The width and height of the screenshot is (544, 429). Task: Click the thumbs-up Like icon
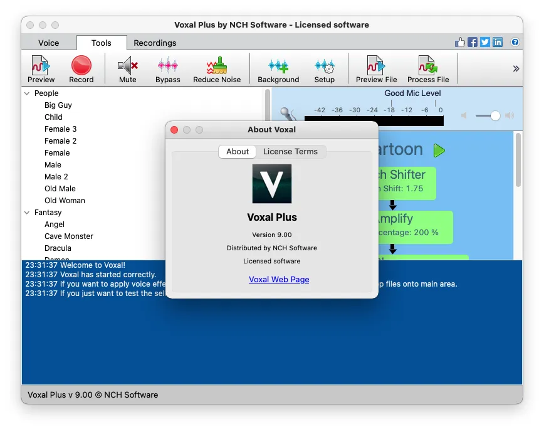[x=459, y=42]
